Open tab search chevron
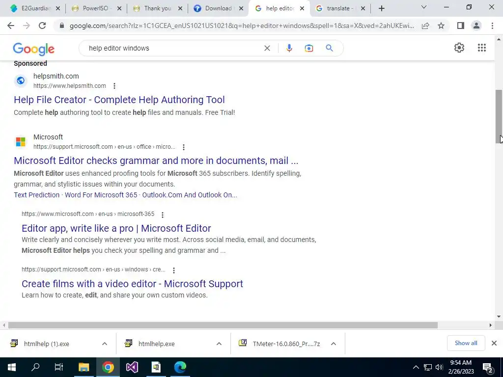This screenshot has height=377, width=503. point(423,7)
